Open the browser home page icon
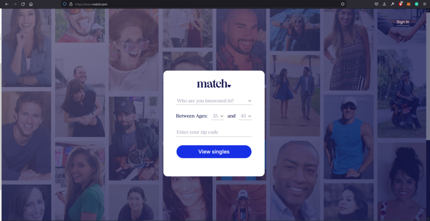The width and height of the screenshot is (430, 221). [31, 4]
